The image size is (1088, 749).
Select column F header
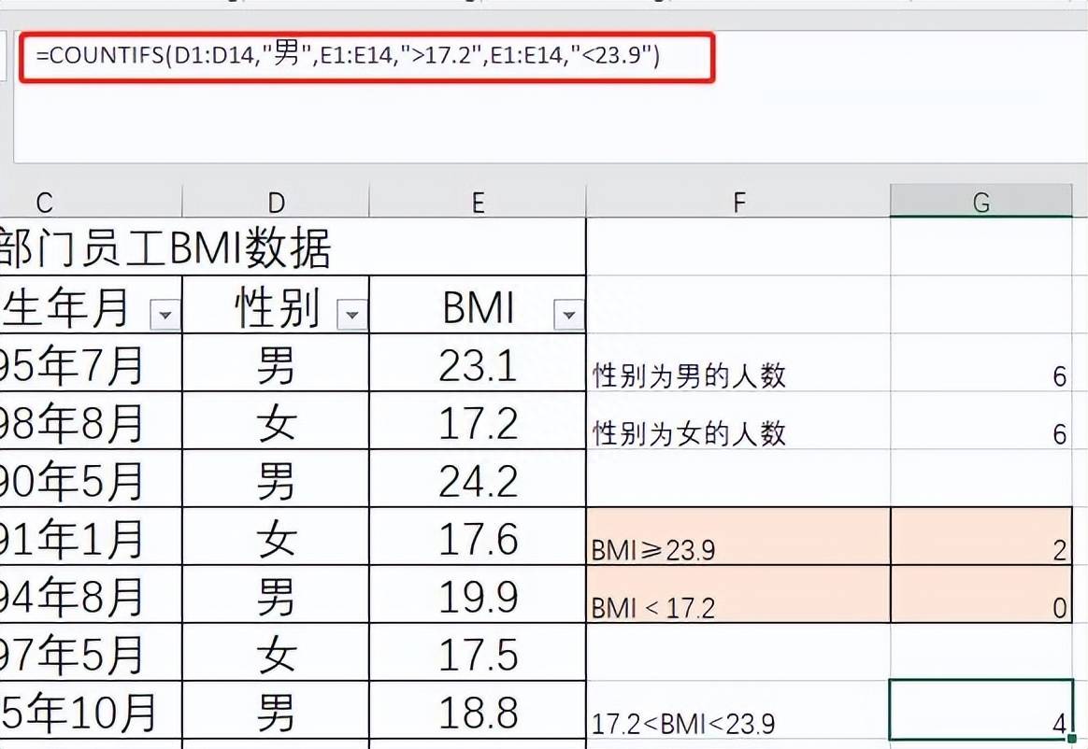tap(738, 202)
